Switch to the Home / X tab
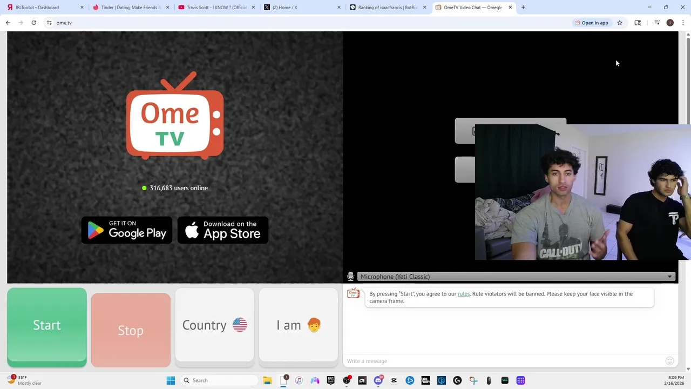This screenshot has height=389, width=691. tap(301, 8)
